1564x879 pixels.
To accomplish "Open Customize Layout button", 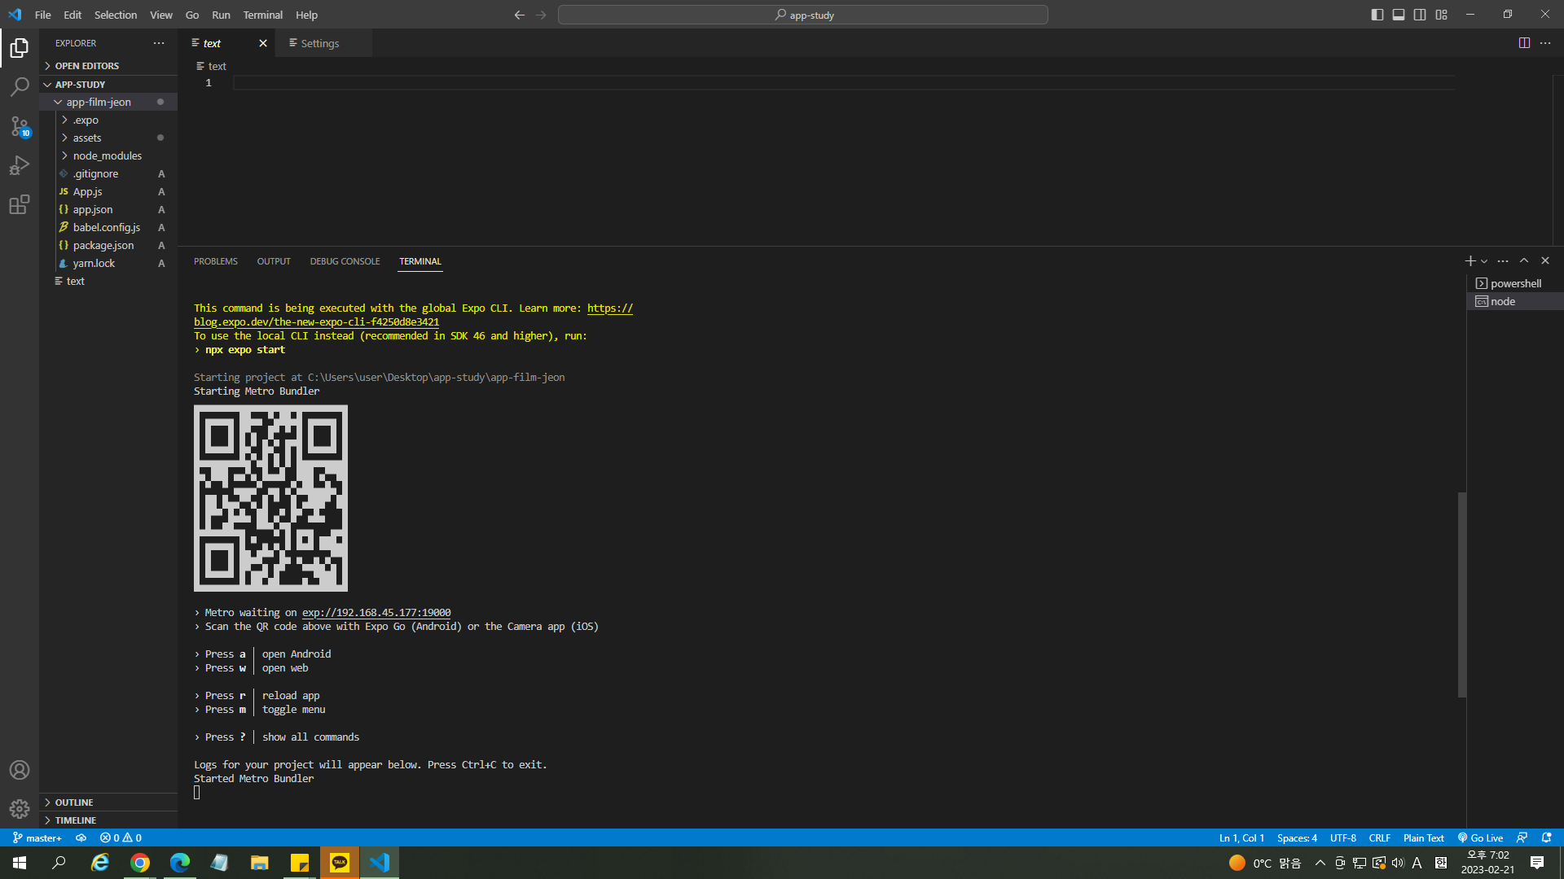I will tap(1442, 15).
